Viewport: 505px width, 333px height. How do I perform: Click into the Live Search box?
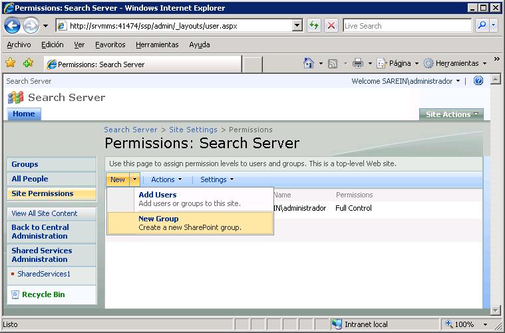(x=407, y=26)
